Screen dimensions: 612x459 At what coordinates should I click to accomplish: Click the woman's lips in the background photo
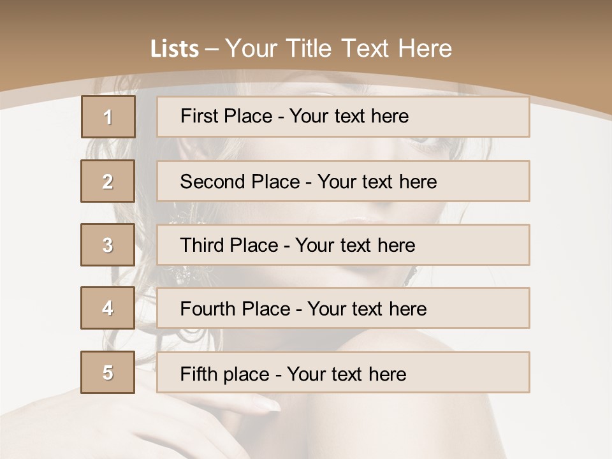(x=357, y=219)
